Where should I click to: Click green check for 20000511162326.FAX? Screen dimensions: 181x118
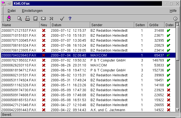coord(169,85)
